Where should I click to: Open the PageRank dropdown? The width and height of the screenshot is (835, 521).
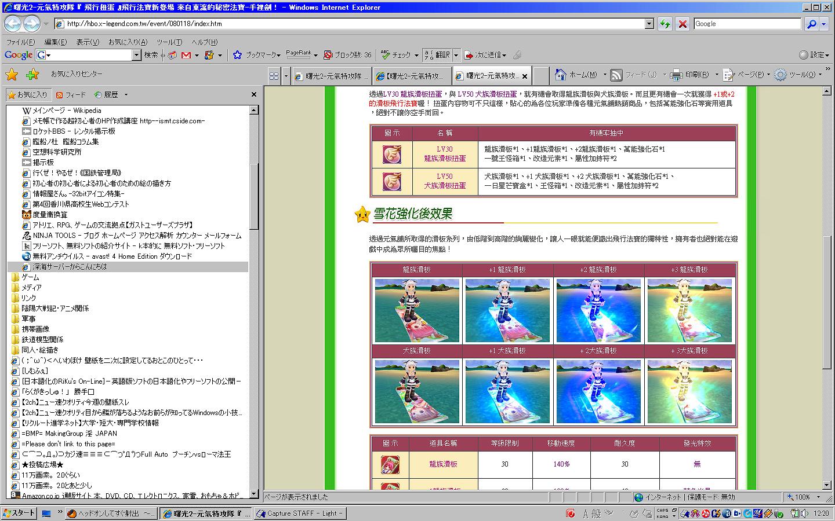coord(315,56)
